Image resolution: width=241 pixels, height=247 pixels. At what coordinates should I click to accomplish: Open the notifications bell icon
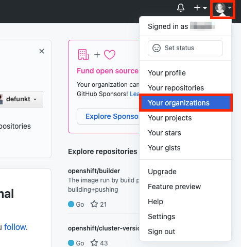(x=181, y=8)
